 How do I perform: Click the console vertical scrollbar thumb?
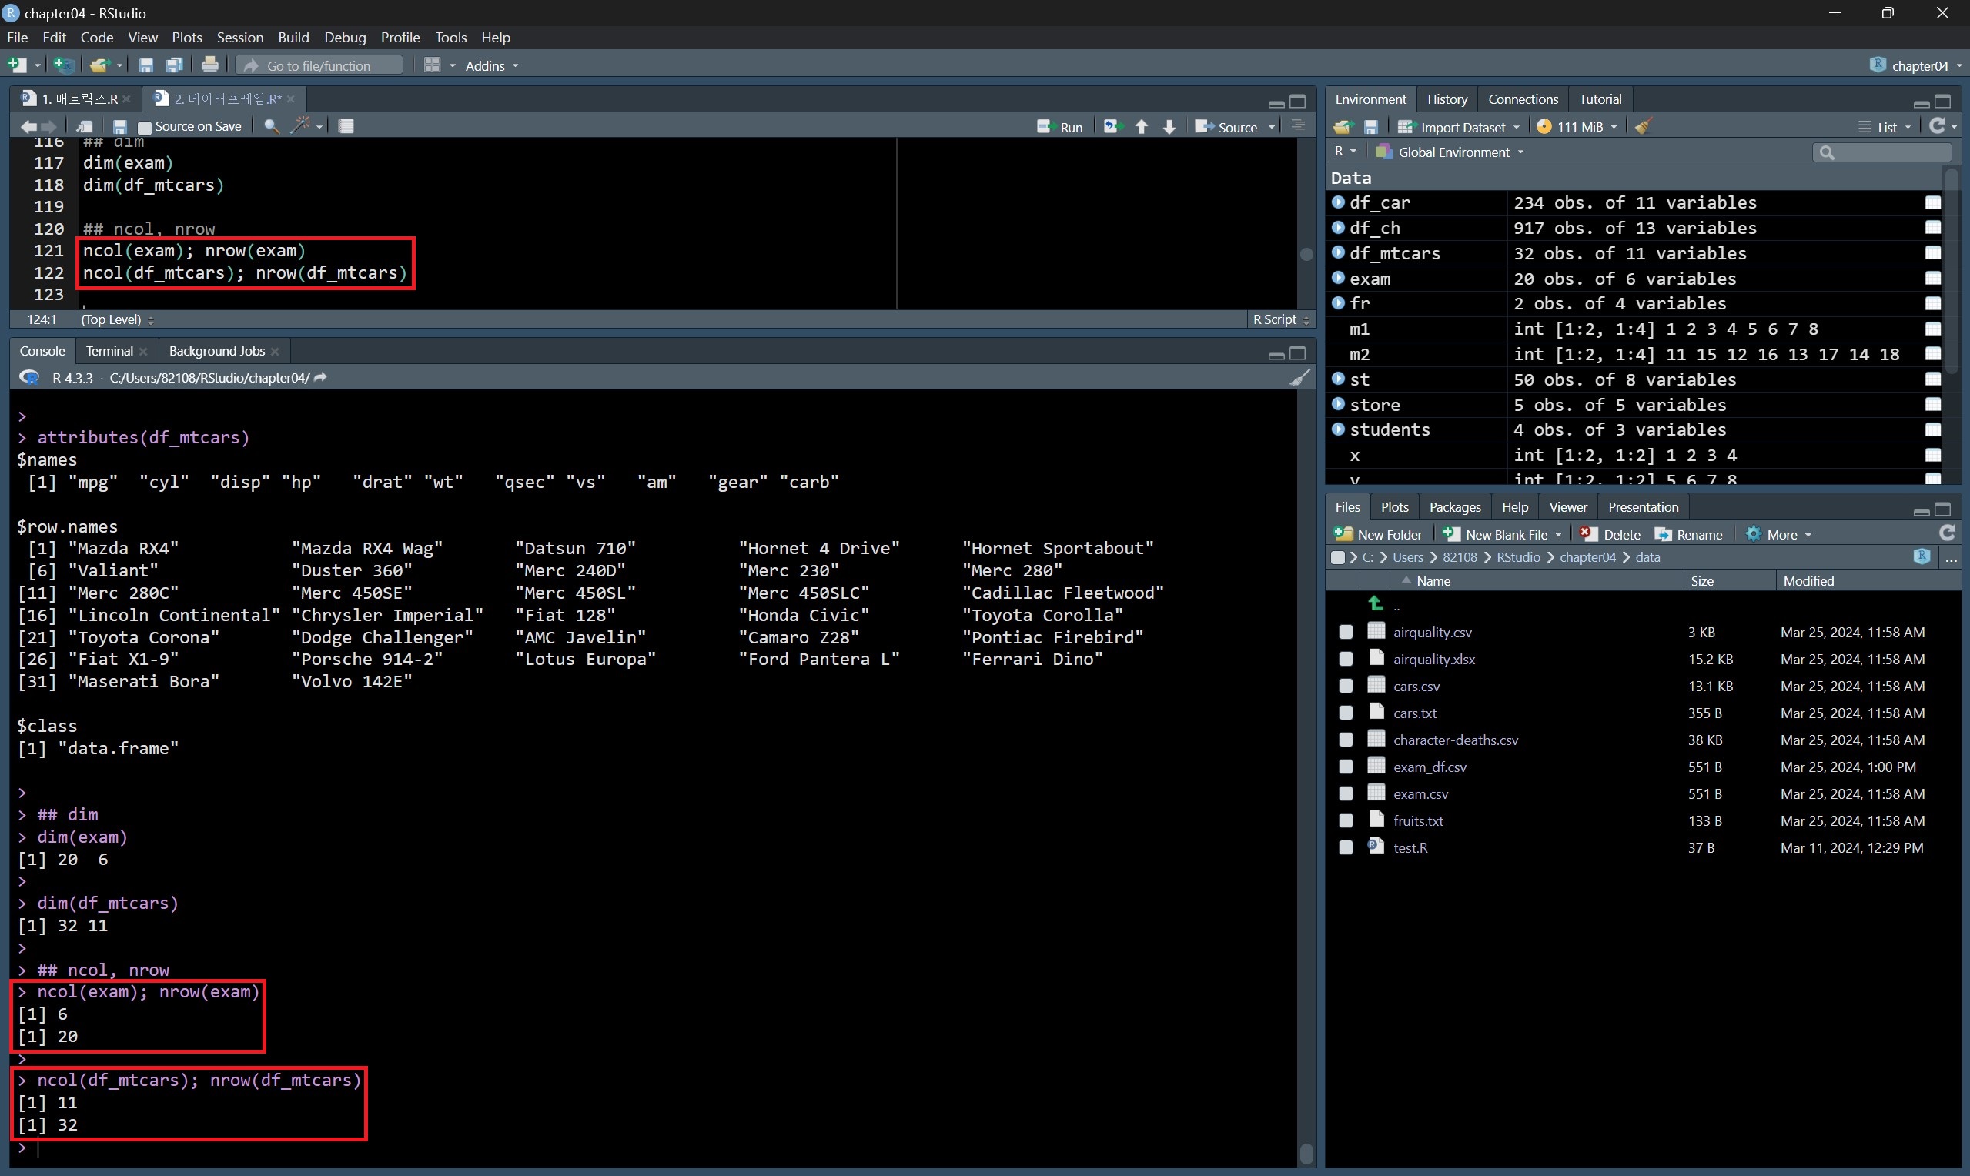tap(1306, 1153)
